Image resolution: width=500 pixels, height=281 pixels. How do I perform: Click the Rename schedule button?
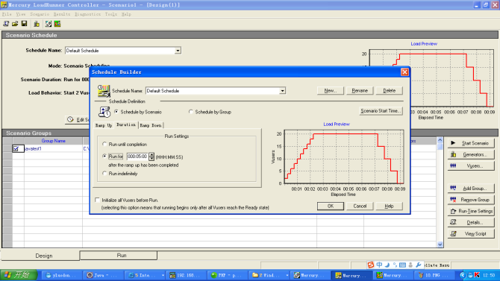[x=360, y=91]
